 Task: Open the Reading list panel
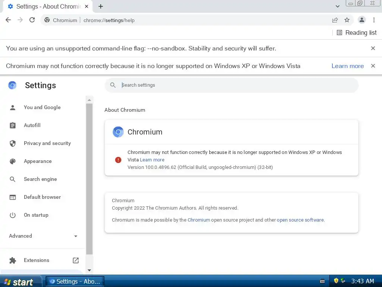[357, 33]
